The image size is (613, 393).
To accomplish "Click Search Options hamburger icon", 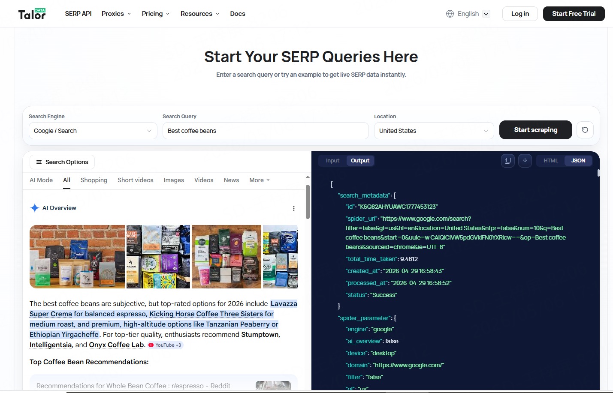I will point(39,162).
